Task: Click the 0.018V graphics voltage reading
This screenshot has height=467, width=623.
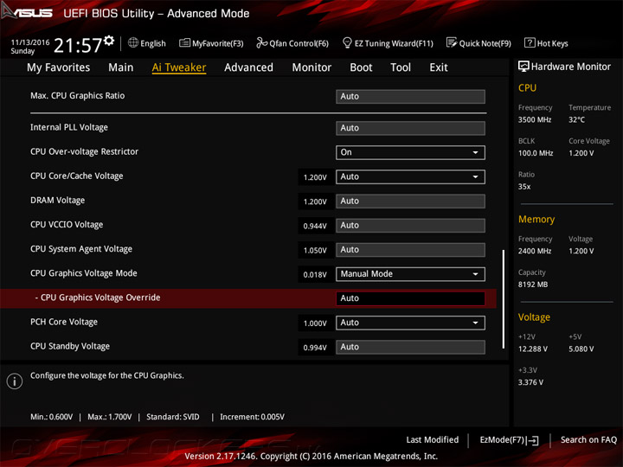Action: (x=315, y=275)
